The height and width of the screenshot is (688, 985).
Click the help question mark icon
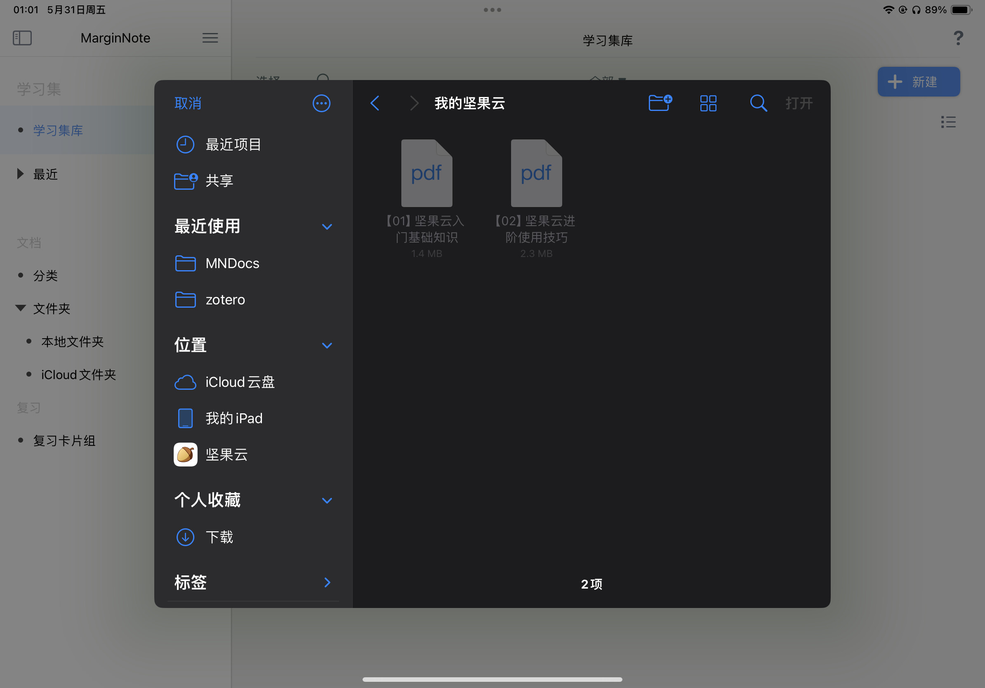pos(958,39)
